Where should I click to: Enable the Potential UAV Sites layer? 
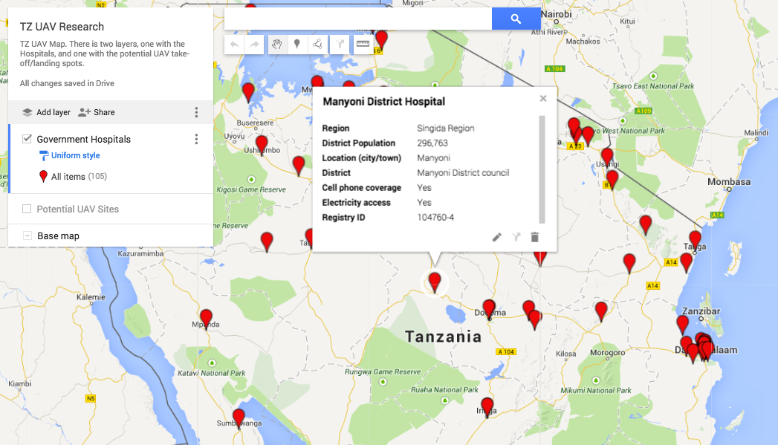click(27, 209)
